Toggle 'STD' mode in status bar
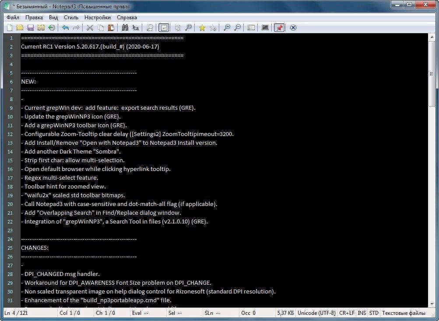The image size is (439, 321). coord(374,313)
